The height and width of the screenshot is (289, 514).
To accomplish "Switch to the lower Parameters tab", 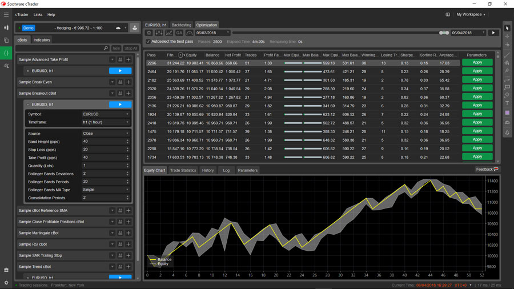I will 248,170.
